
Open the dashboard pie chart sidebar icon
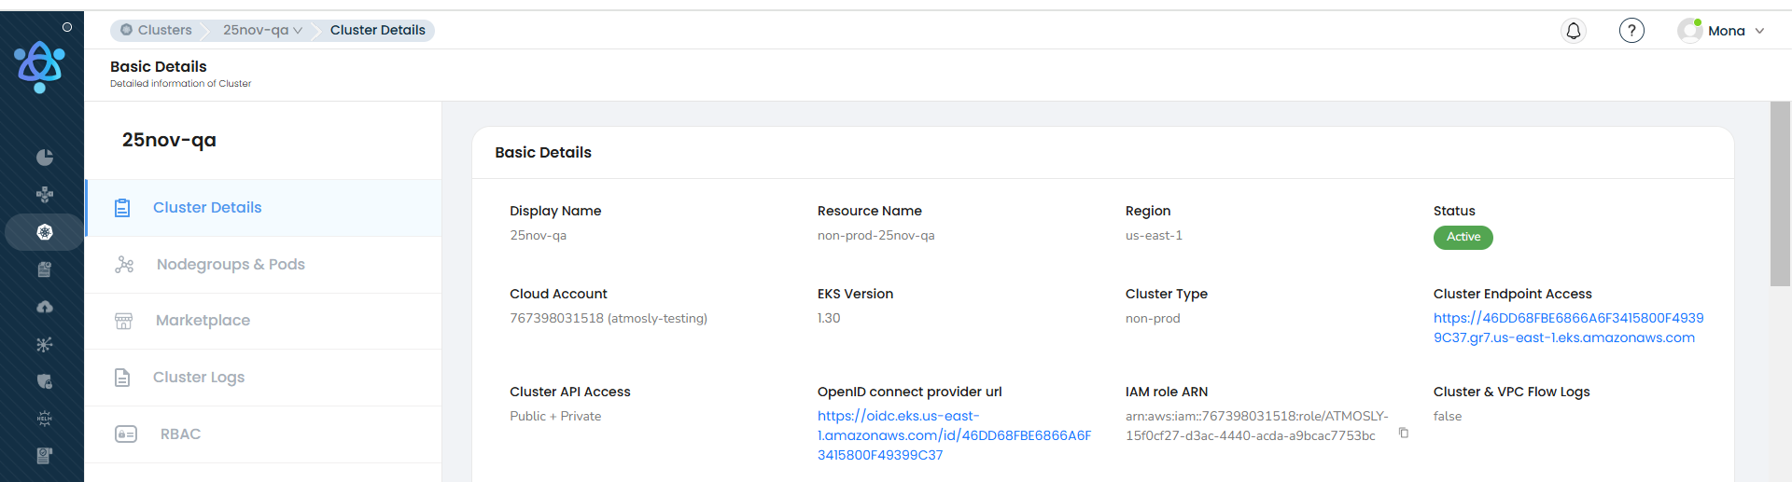click(44, 158)
